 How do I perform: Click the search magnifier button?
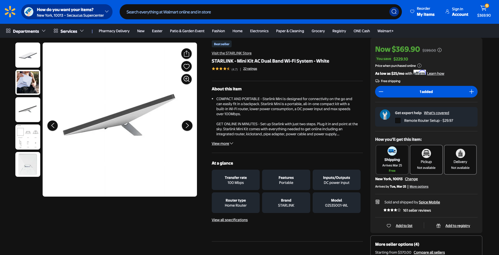click(x=394, y=12)
